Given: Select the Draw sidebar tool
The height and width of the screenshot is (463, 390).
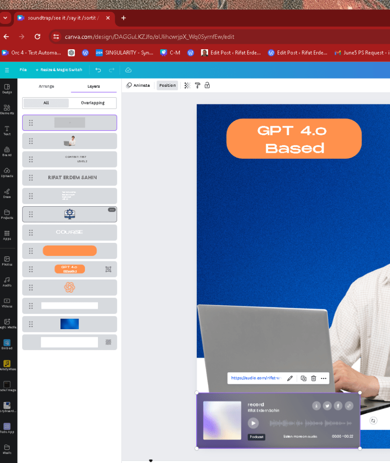Looking at the screenshot, I should tap(7, 194).
